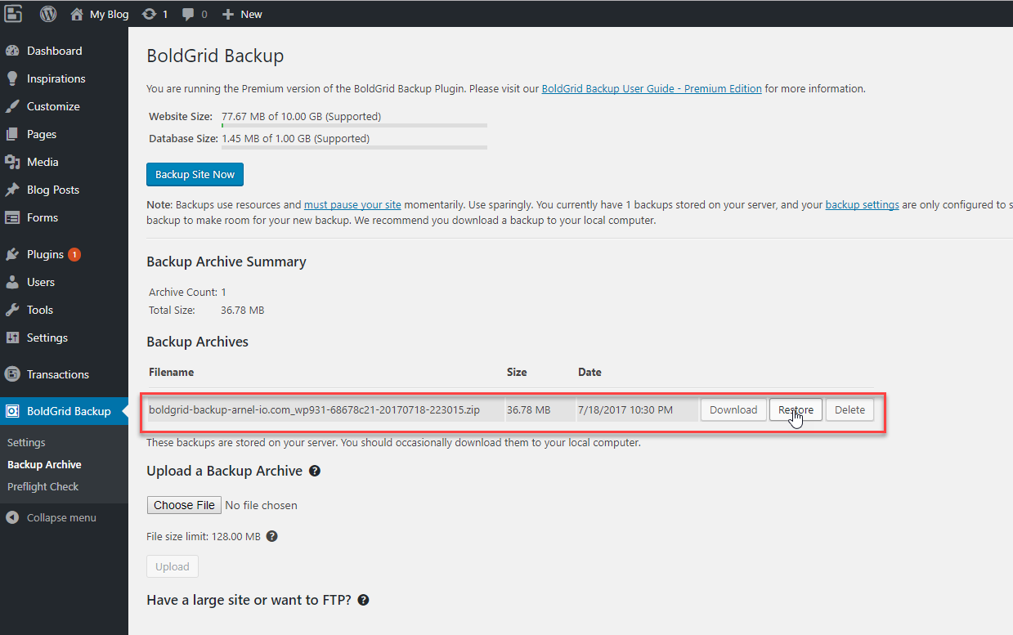This screenshot has height=635, width=1013.
Task: Open the comments bubble icon
Action: (x=189, y=15)
